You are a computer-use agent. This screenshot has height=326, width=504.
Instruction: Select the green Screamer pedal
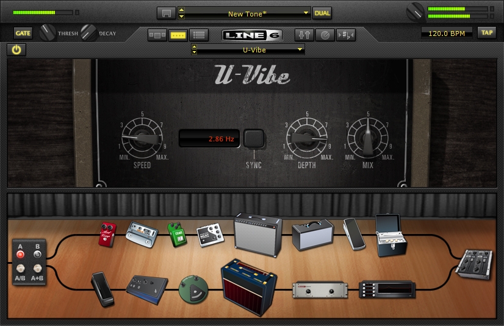[177, 235]
